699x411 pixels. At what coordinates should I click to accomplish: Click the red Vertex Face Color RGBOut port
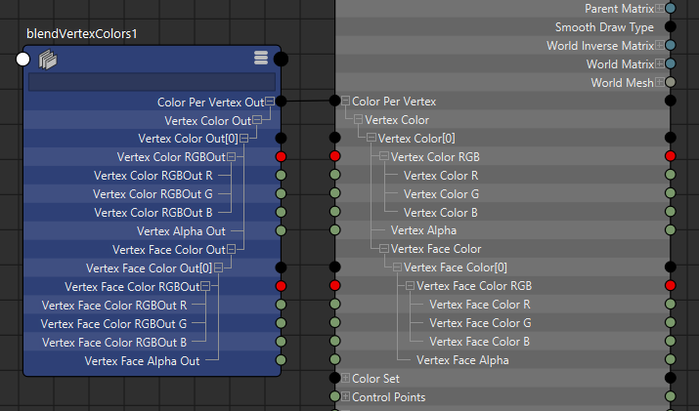[x=281, y=286]
